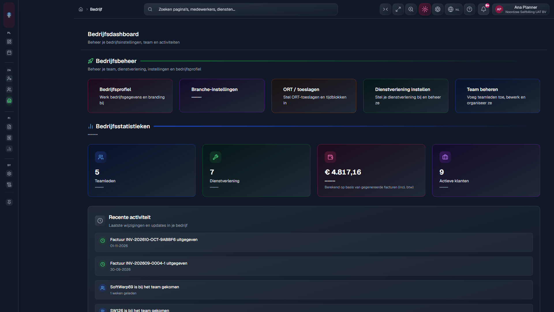Open the Dienstverlening instellen card

pyautogui.click(x=406, y=96)
